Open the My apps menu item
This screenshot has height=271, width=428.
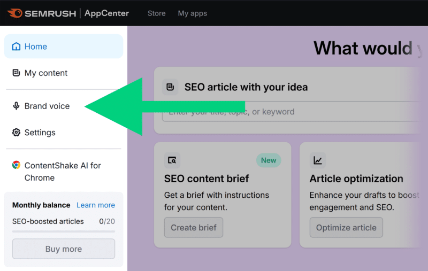[193, 13]
